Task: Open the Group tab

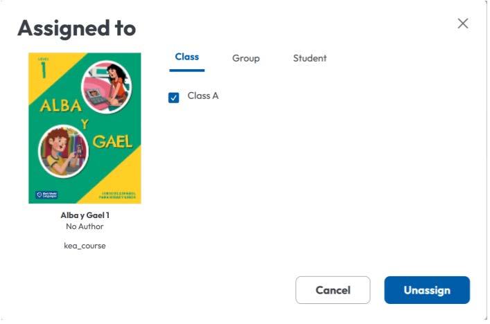Action: (246, 58)
